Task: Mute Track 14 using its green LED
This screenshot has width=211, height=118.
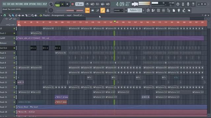Action: coord(14,92)
